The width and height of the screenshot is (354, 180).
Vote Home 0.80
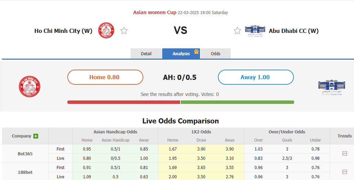[105, 77]
